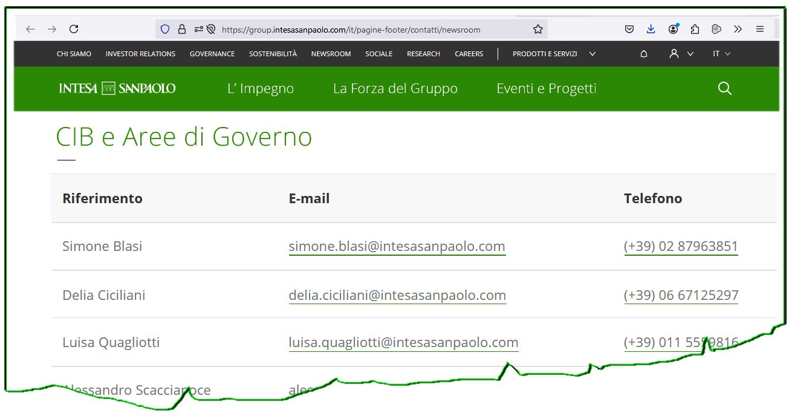Open the Investor Relations menu item
Image resolution: width=792 pixels, height=416 pixels.
(x=140, y=54)
